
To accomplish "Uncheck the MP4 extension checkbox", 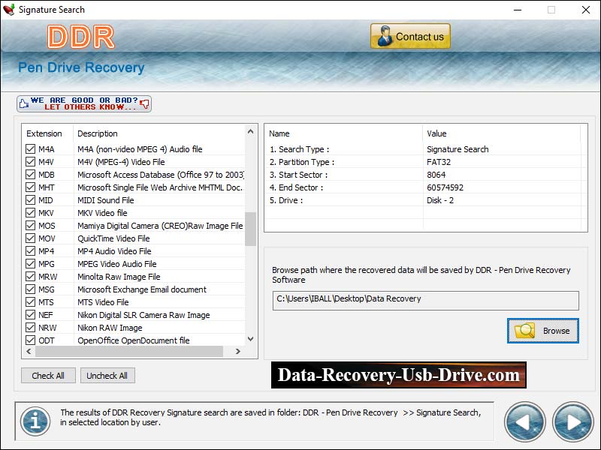I will pos(30,251).
